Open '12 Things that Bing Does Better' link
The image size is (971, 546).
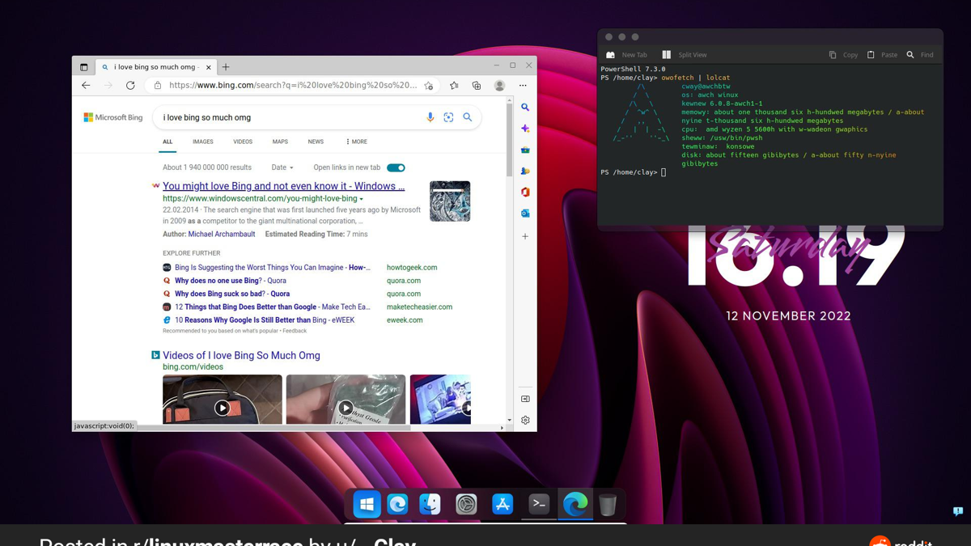click(x=272, y=307)
